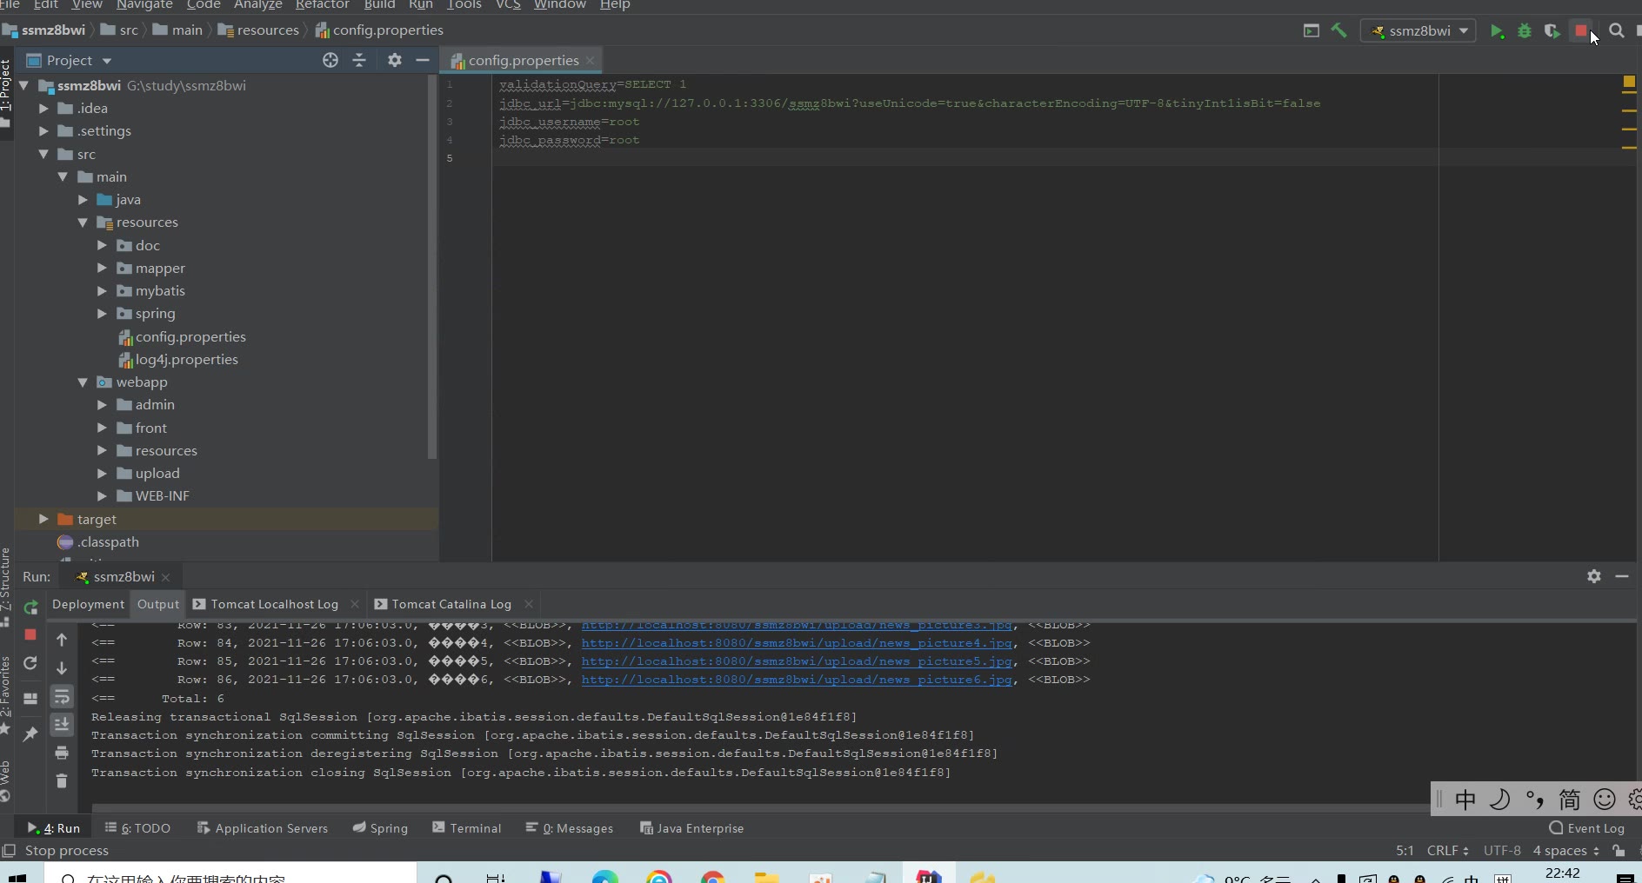Screen dimensions: 1642x883
Task: Open the Navigate menu
Action: pyautogui.click(x=144, y=5)
